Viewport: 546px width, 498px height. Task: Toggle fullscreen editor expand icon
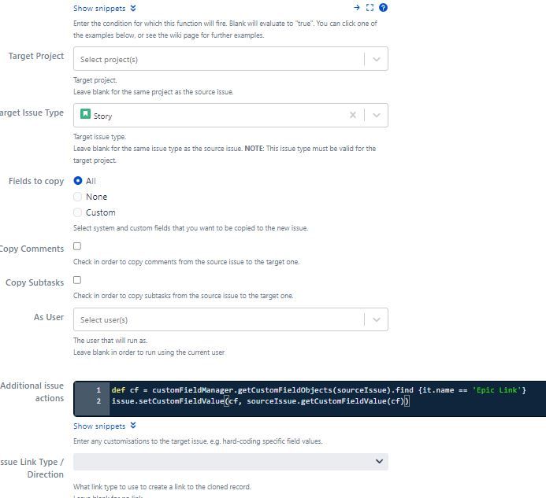(x=370, y=8)
